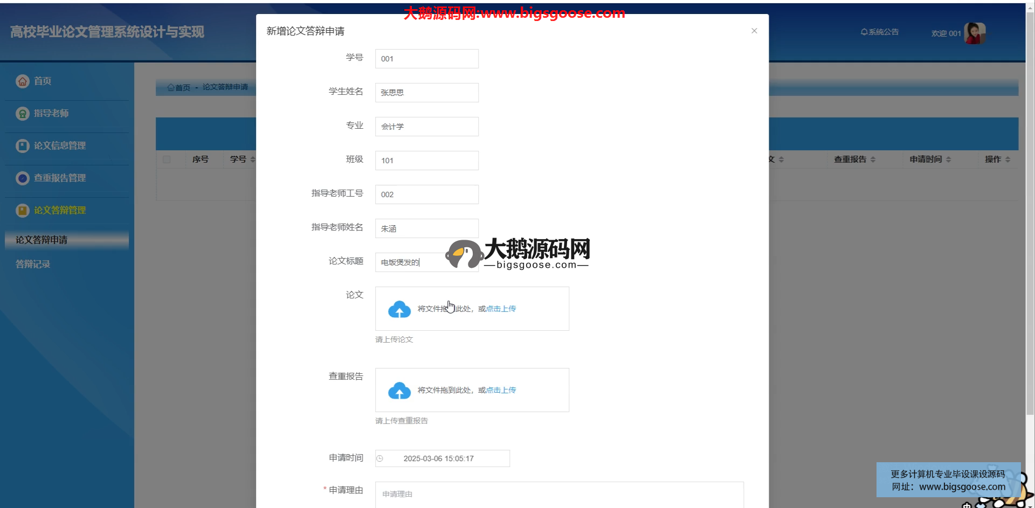Viewport: 1035px width, 508px height.
Task: Open 论文答辩申请 submenu item
Action: [42, 240]
